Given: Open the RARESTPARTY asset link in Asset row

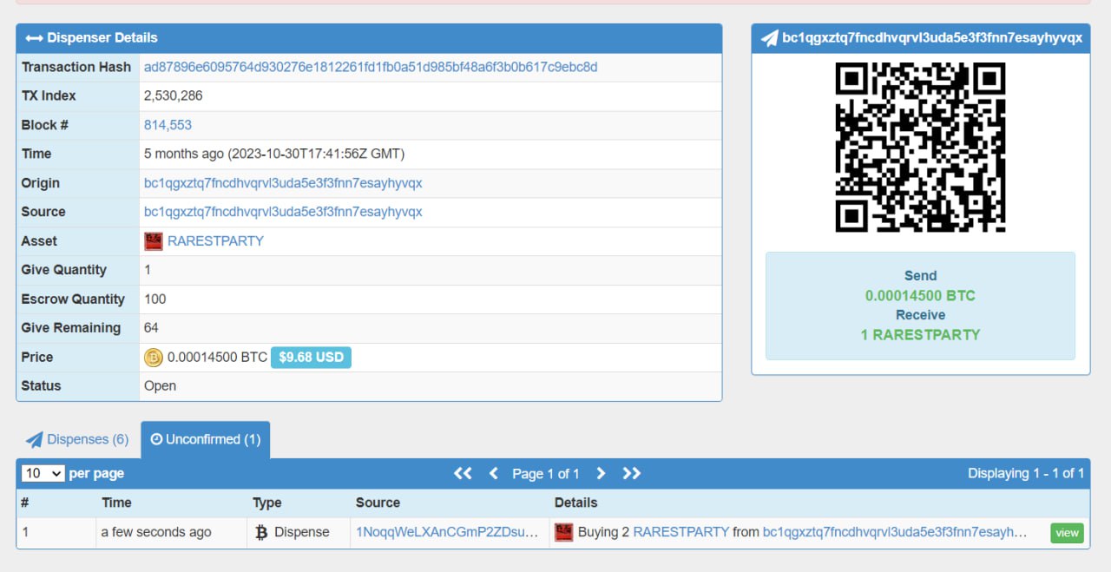Looking at the screenshot, I should pyautogui.click(x=215, y=241).
